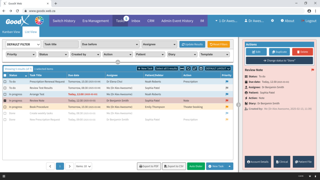The width and height of the screenshot is (320, 180).
Task: Click the wifi icon in system tray
Action: (x=310, y=176)
